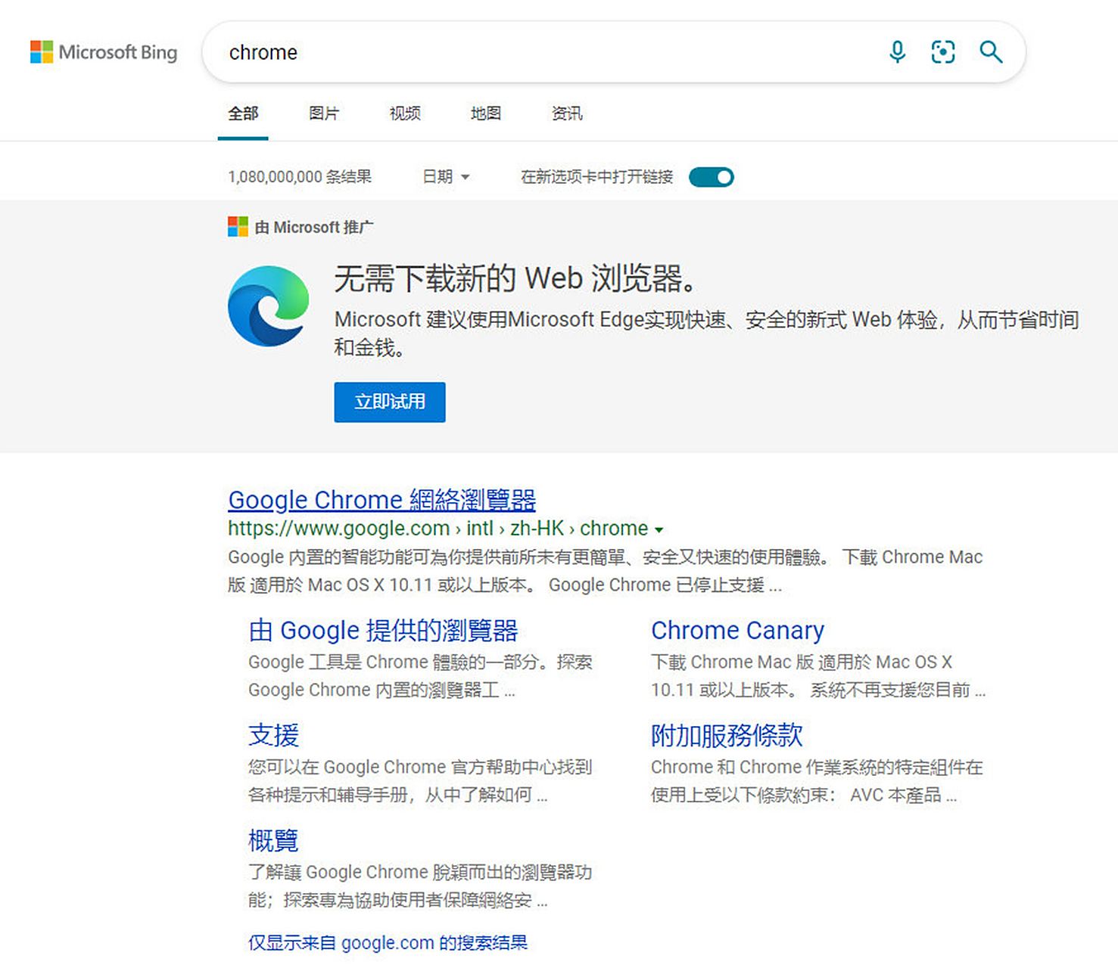This screenshot has width=1118, height=968.
Task: Click the 由 Microsoft 推广 label
Action: tap(314, 227)
